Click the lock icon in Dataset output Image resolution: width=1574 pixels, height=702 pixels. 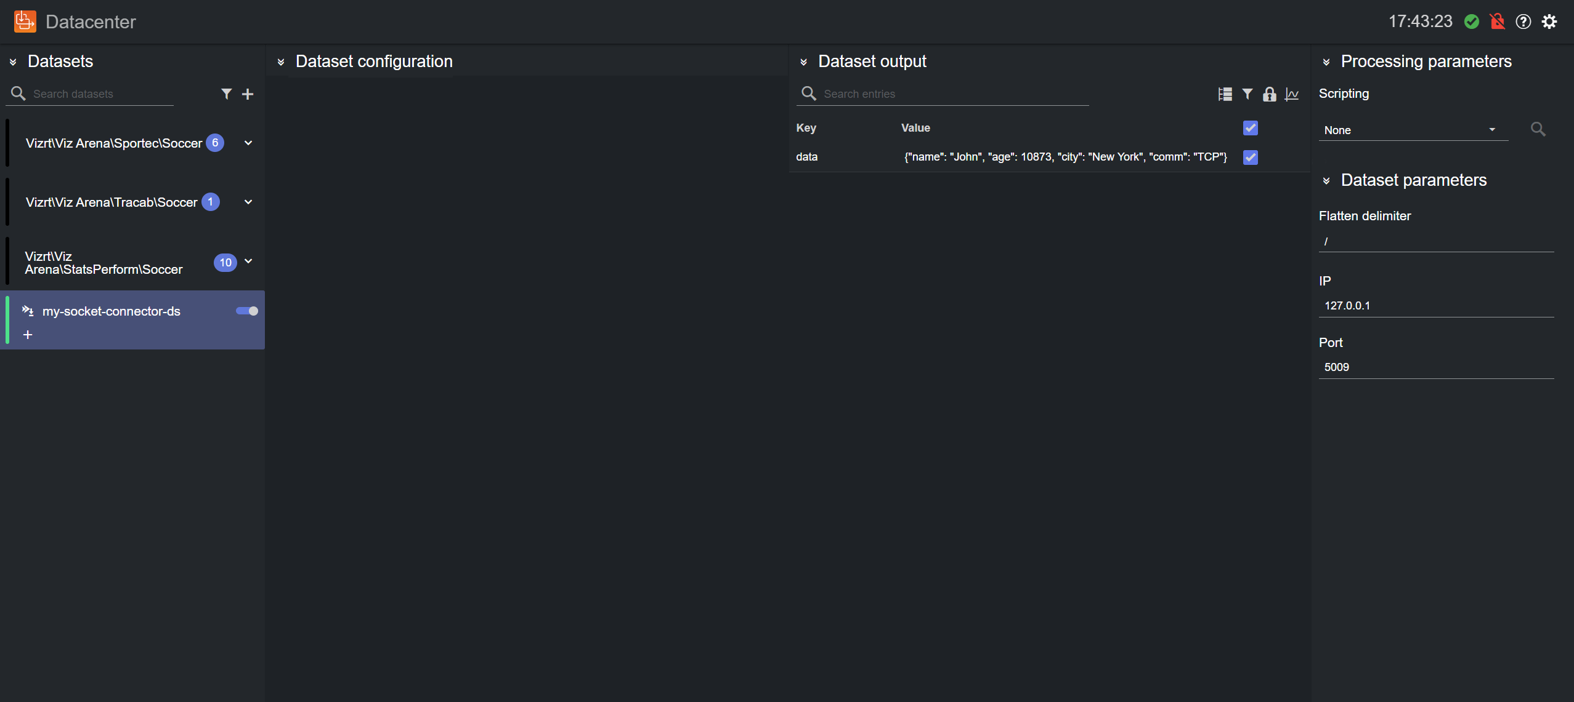(1269, 94)
